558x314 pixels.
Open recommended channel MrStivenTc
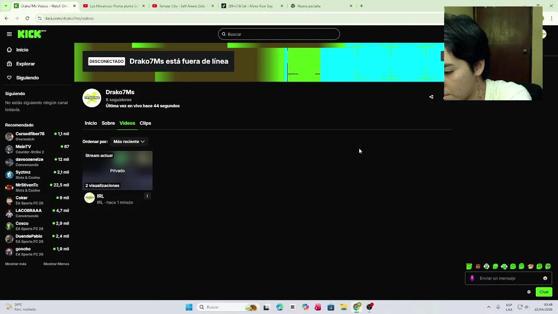point(37,188)
